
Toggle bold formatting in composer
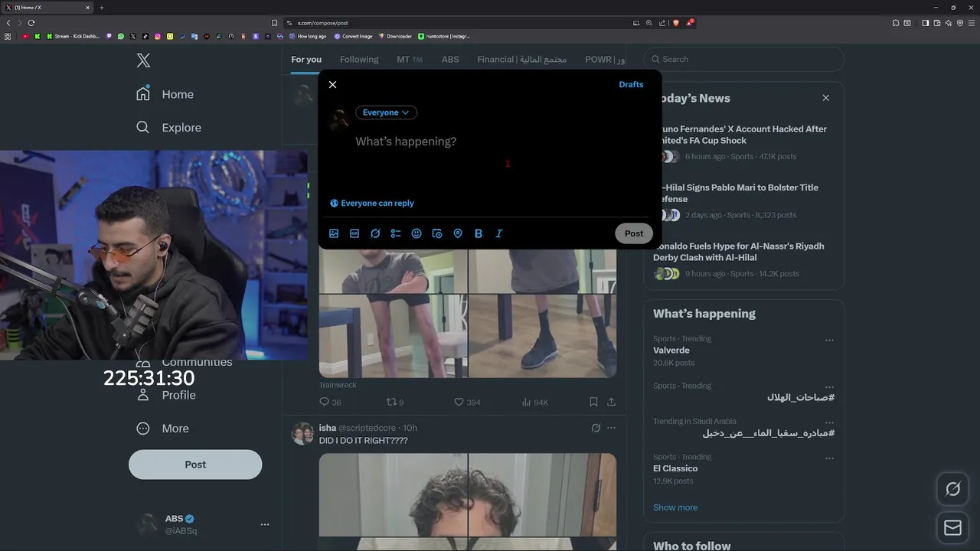point(479,233)
